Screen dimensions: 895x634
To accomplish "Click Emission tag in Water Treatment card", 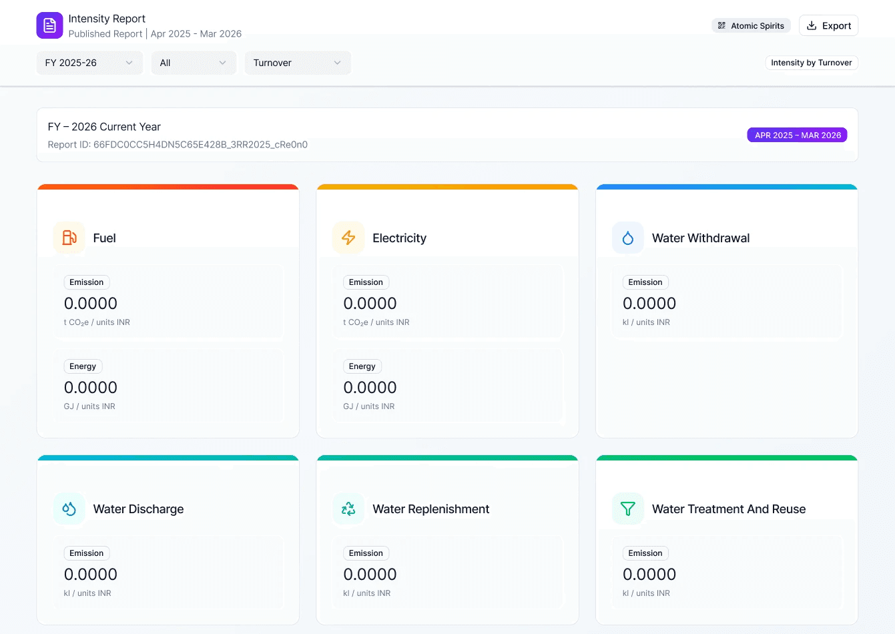I will pos(645,553).
